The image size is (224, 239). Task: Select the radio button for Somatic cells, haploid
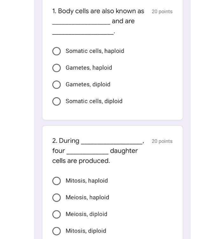point(56,51)
